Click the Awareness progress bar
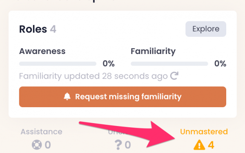 tap(58, 64)
